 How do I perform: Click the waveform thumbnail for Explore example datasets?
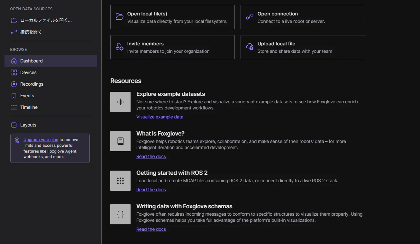pyautogui.click(x=120, y=102)
